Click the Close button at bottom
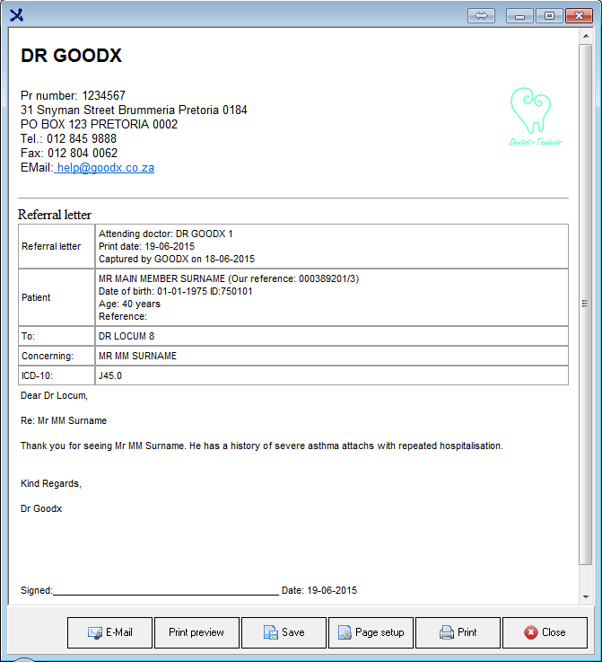The width and height of the screenshot is (602, 662). pos(545,632)
